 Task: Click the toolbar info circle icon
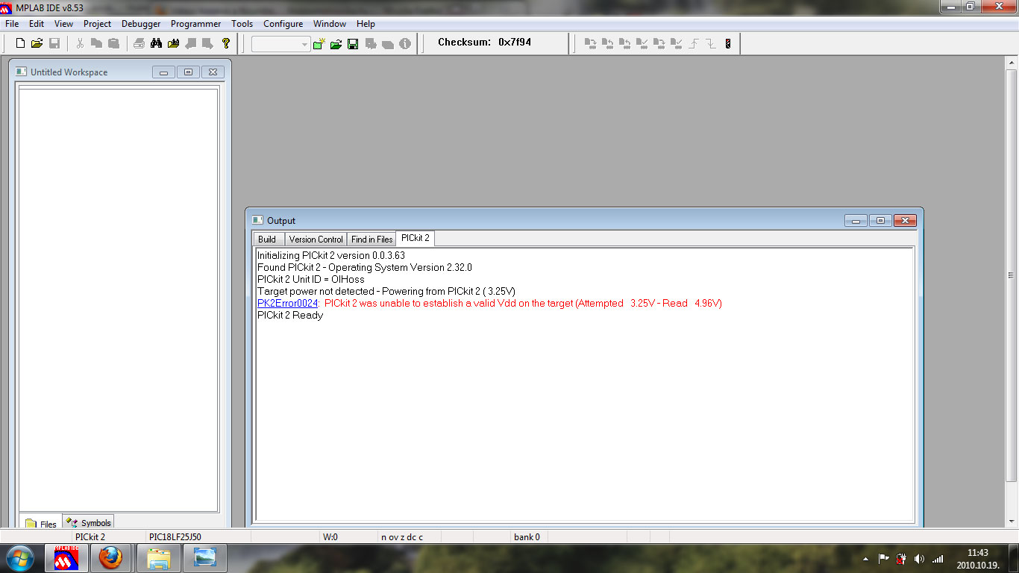coord(405,44)
